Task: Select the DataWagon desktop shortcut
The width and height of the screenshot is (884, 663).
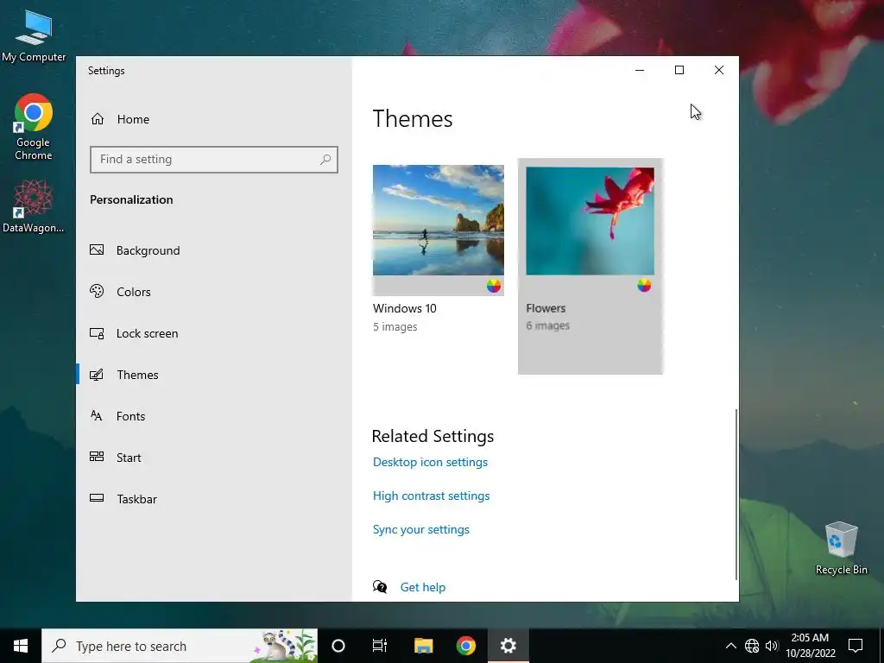Action: (34, 206)
